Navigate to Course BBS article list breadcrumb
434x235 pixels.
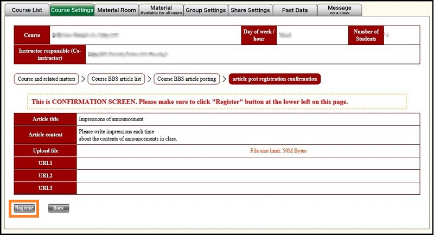click(x=116, y=79)
